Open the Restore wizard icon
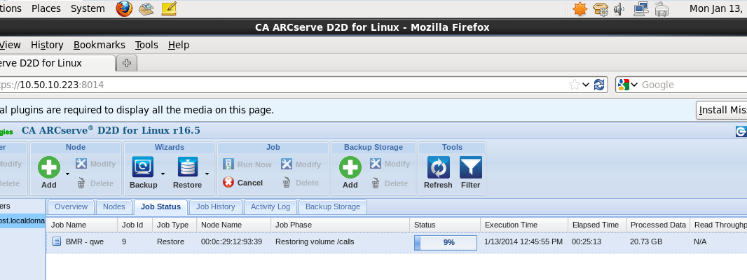 (x=188, y=167)
